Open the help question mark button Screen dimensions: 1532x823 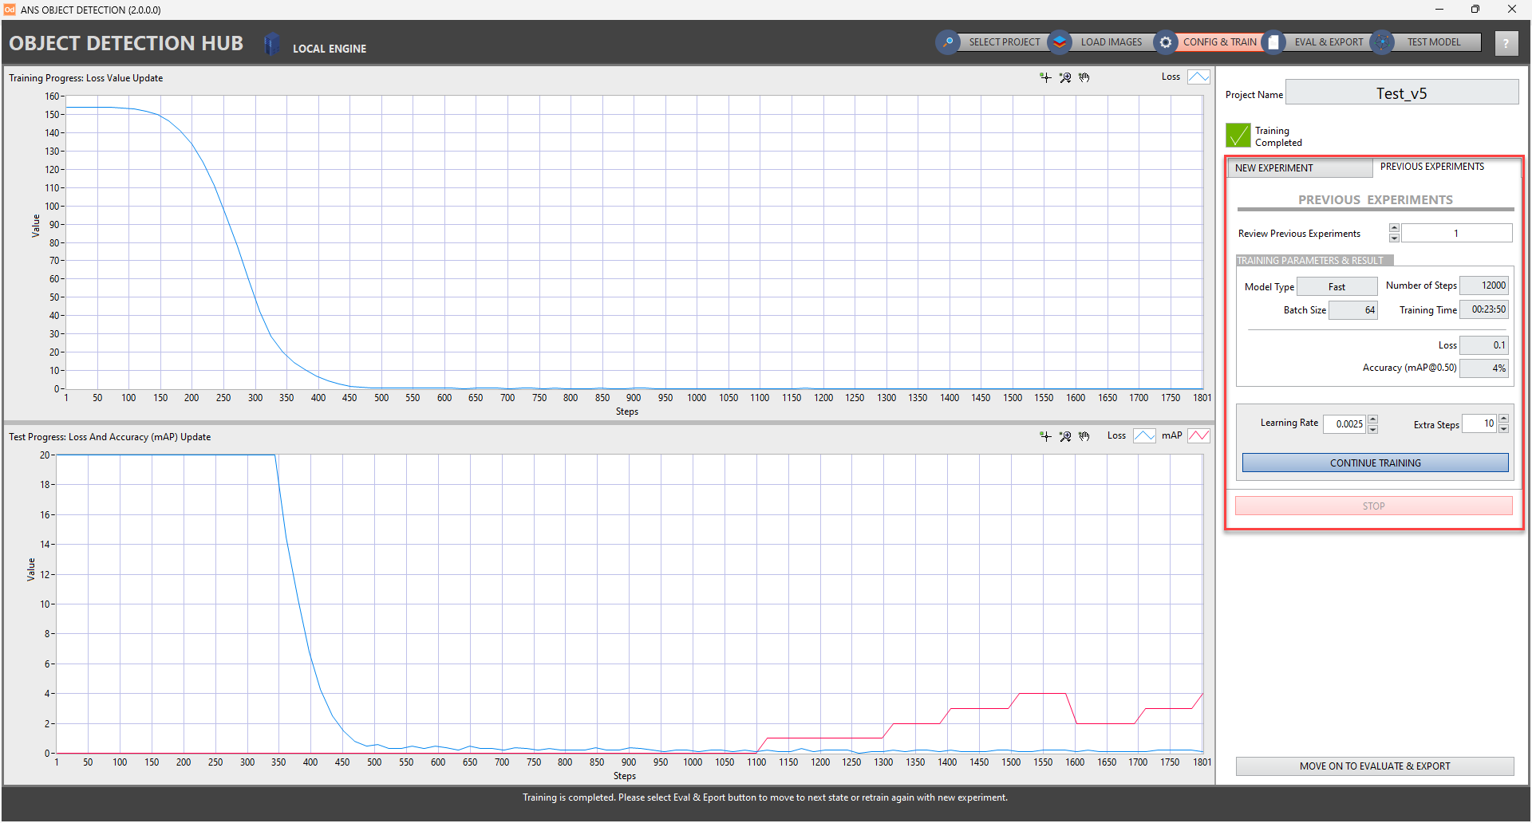1506,43
